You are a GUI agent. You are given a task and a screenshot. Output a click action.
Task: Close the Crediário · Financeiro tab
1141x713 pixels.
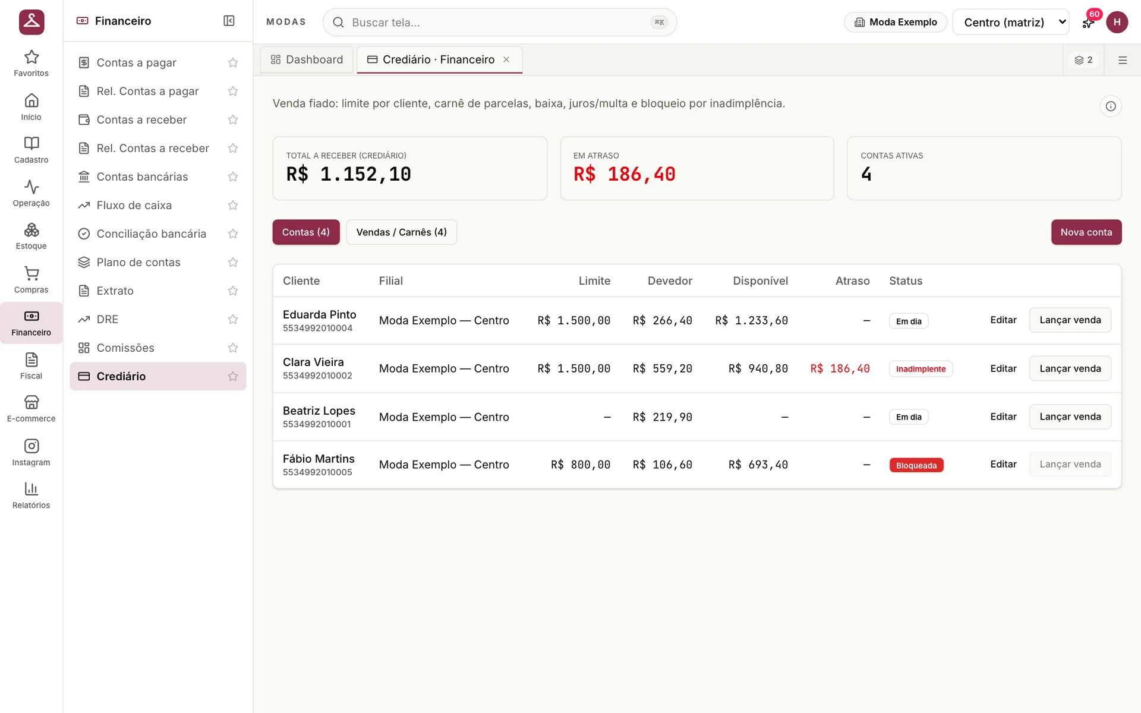coord(506,59)
